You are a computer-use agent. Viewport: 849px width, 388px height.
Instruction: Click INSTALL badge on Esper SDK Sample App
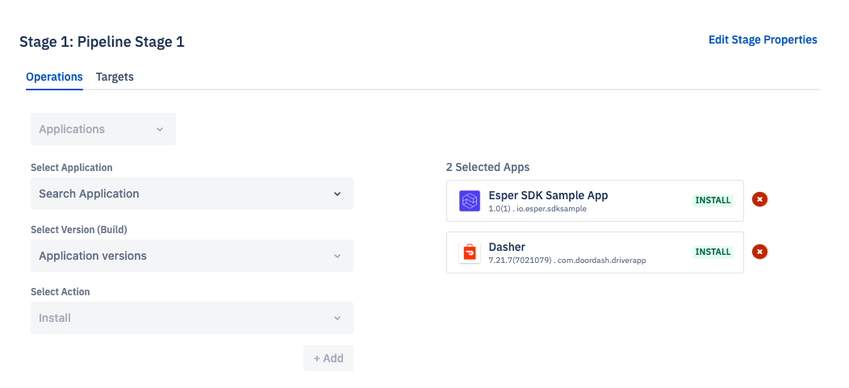[x=713, y=200]
